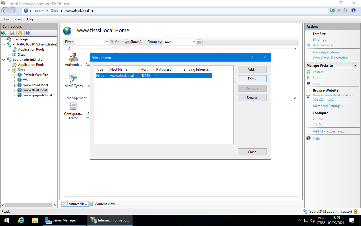Open the File menu

tap(7, 19)
